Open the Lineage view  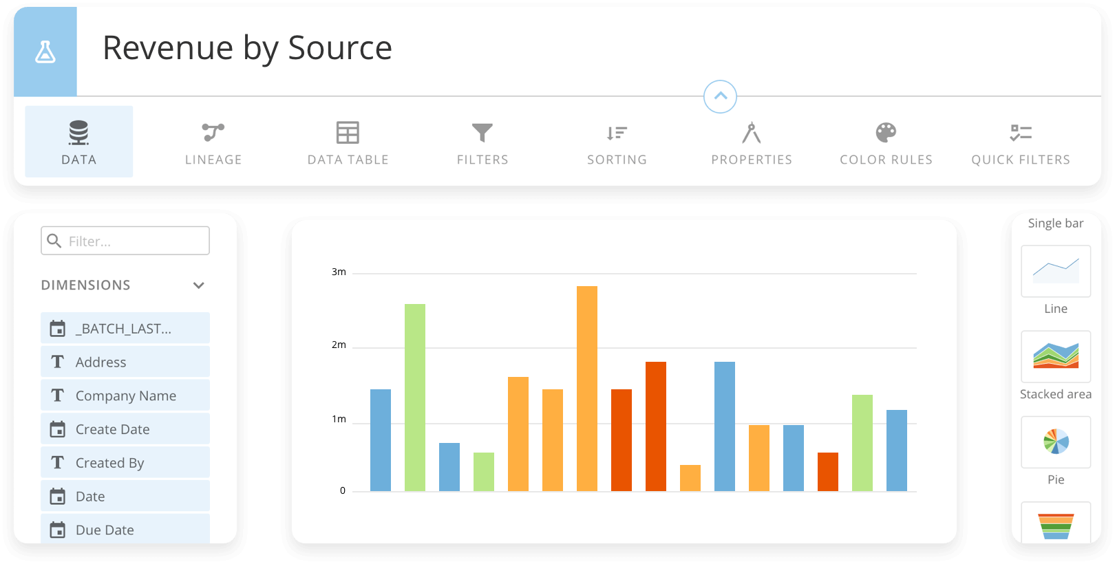click(213, 142)
